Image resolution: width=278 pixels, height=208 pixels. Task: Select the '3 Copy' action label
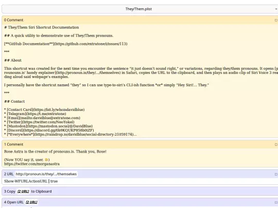point(10,192)
